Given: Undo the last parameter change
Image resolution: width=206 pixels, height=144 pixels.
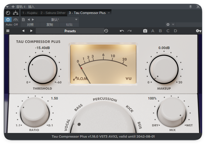Looking at the screenshot, I should tap(122, 31).
